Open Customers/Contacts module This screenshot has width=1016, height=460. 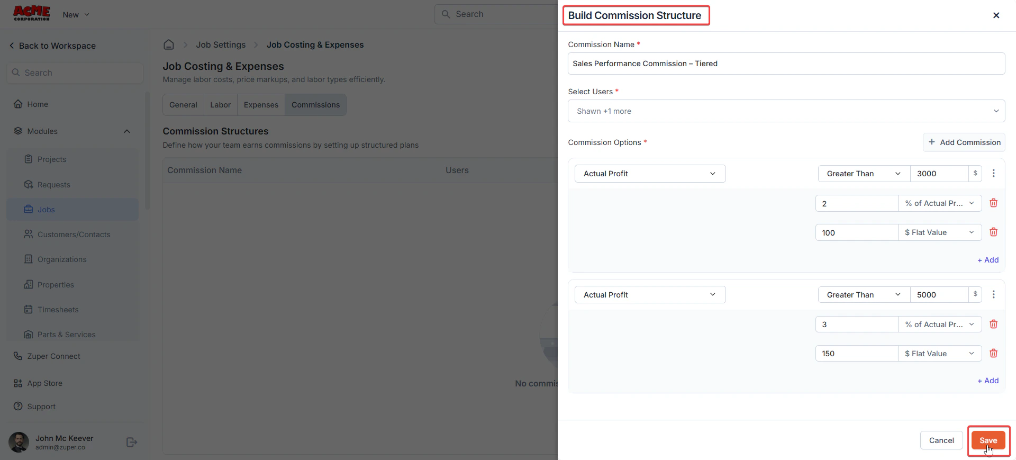coord(72,234)
